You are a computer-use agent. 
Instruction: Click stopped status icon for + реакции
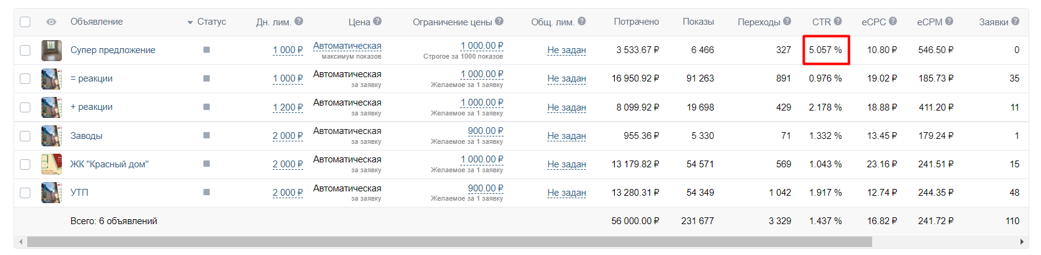207,107
